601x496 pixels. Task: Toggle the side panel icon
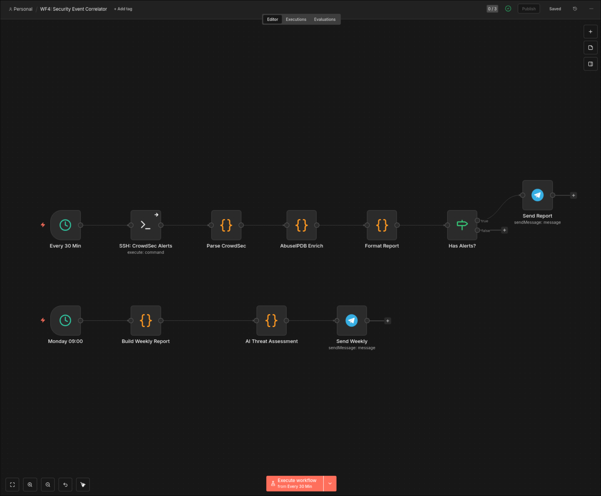tap(590, 64)
